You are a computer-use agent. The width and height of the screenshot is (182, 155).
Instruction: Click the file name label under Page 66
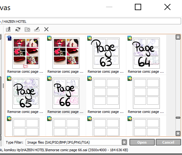65,112
